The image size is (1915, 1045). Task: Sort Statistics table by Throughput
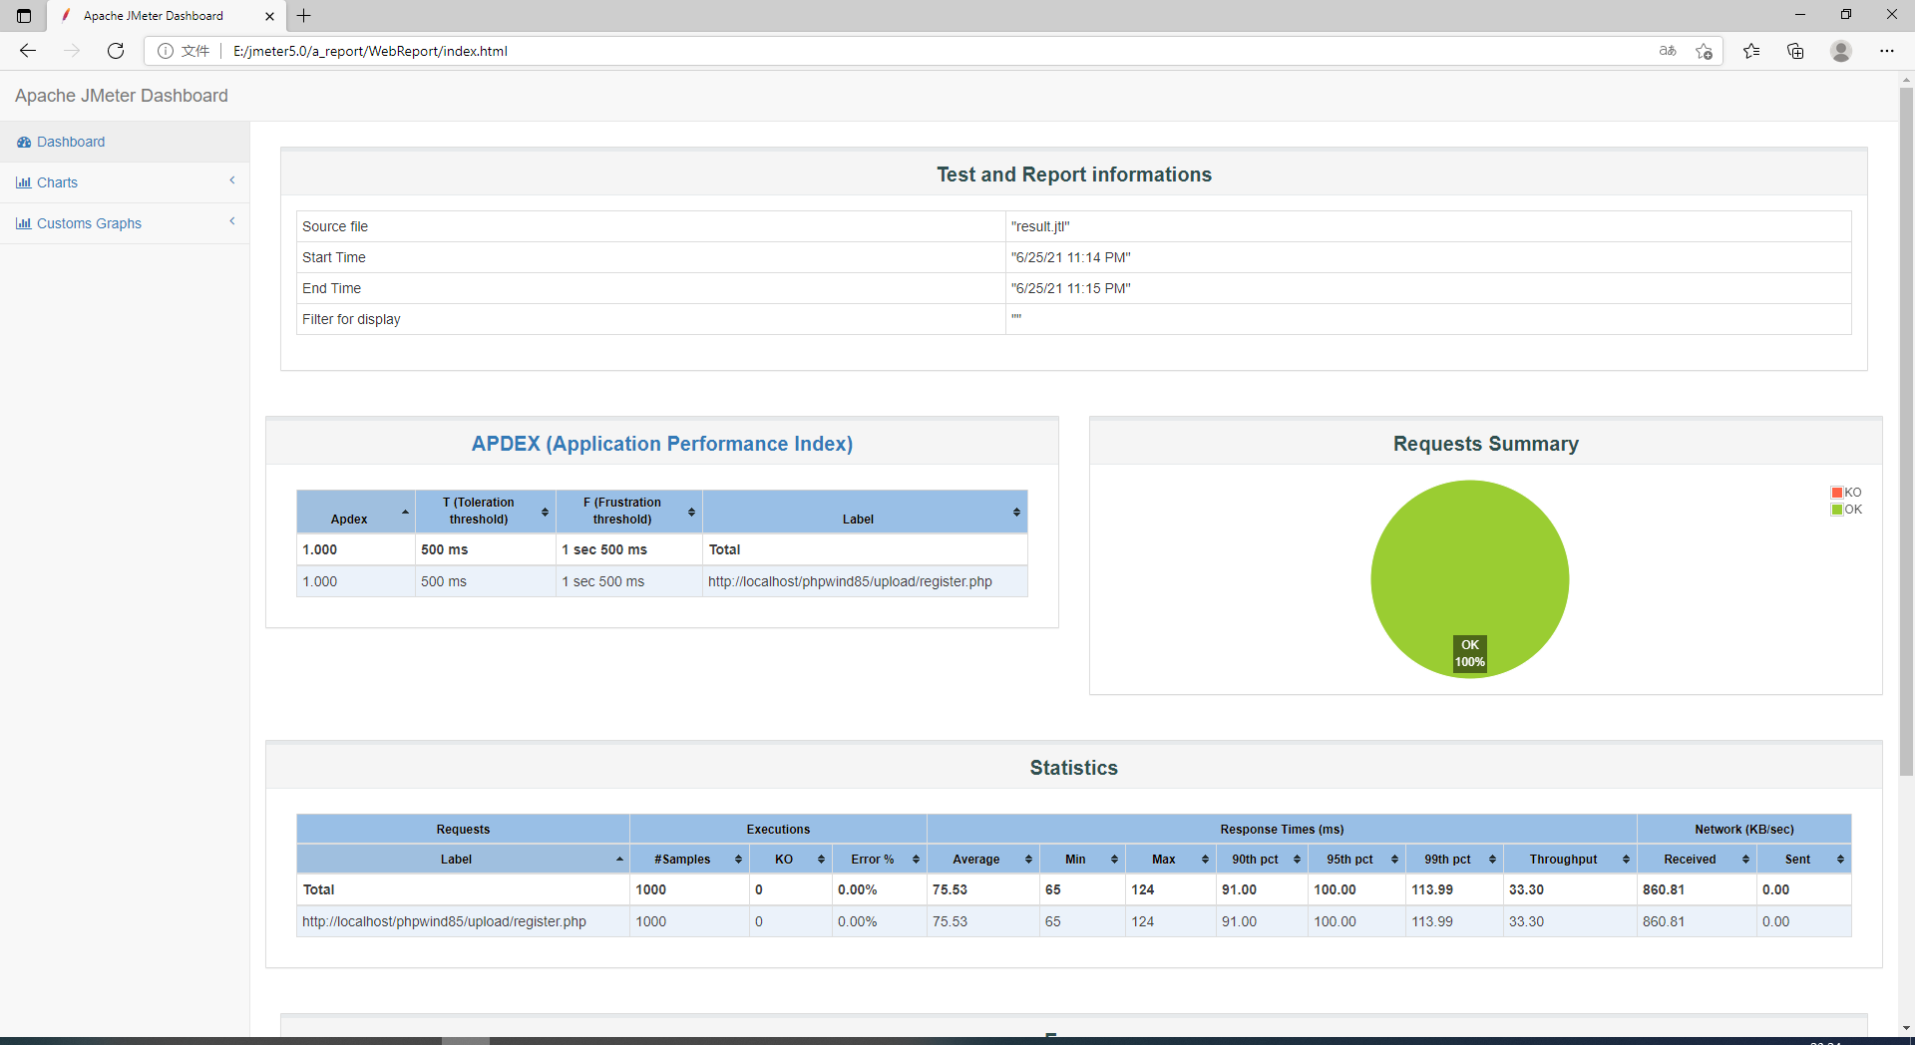(x=1570, y=860)
